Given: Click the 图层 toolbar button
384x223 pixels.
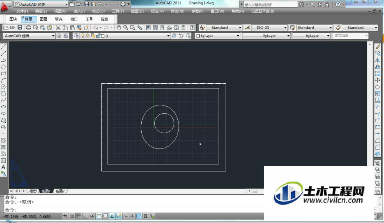Looking at the screenshot, I should [43, 19].
